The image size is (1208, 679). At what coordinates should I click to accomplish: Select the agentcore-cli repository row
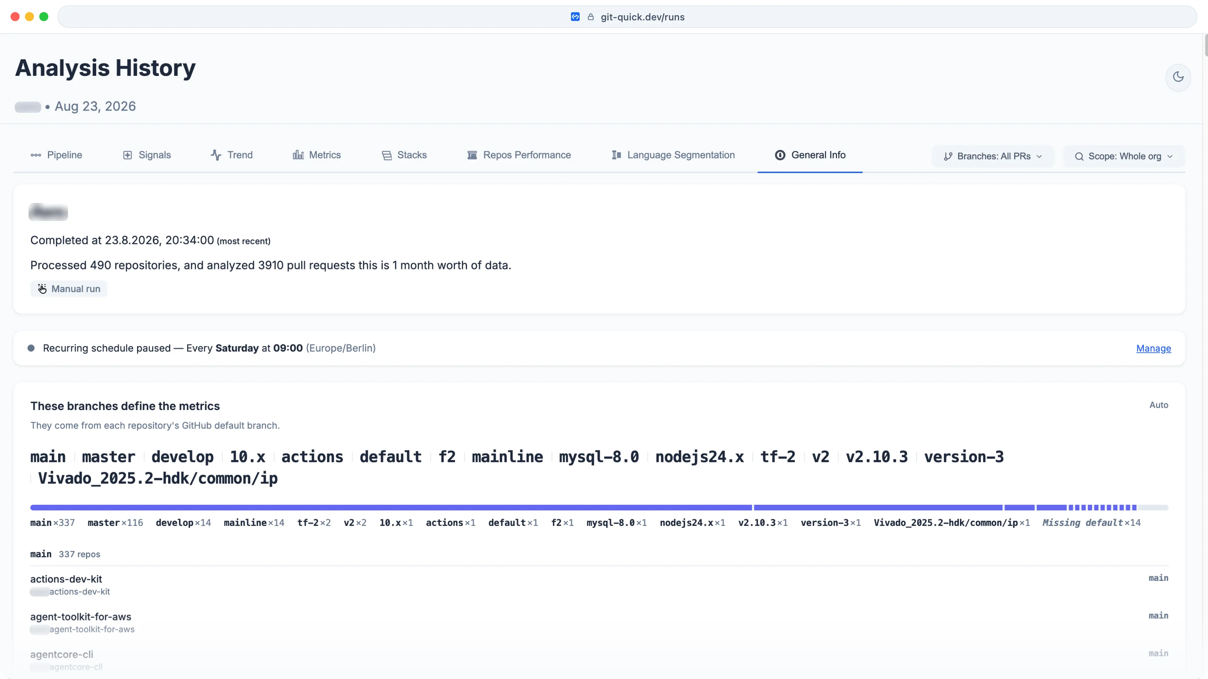coord(599,660)
